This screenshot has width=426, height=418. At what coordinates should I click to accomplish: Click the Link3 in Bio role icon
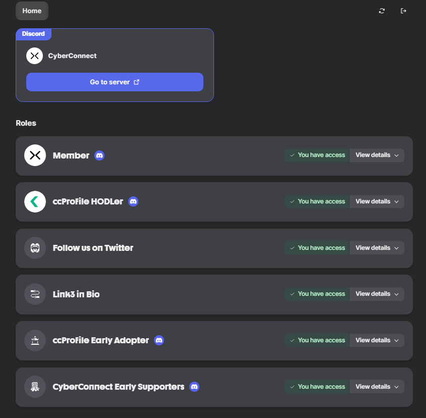pos(35,294)
